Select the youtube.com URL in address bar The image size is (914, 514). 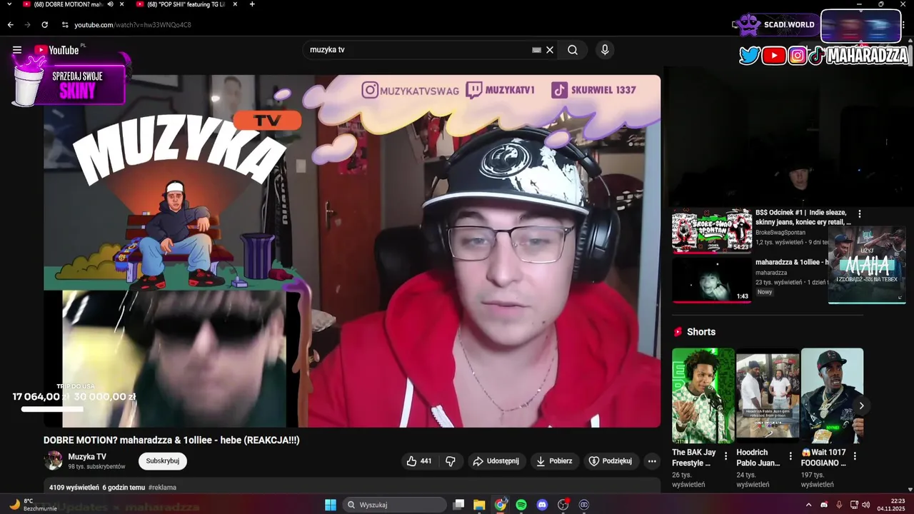(133, 25)
